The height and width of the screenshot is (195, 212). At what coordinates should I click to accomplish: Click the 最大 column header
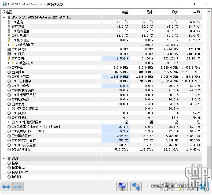point(167,12)
